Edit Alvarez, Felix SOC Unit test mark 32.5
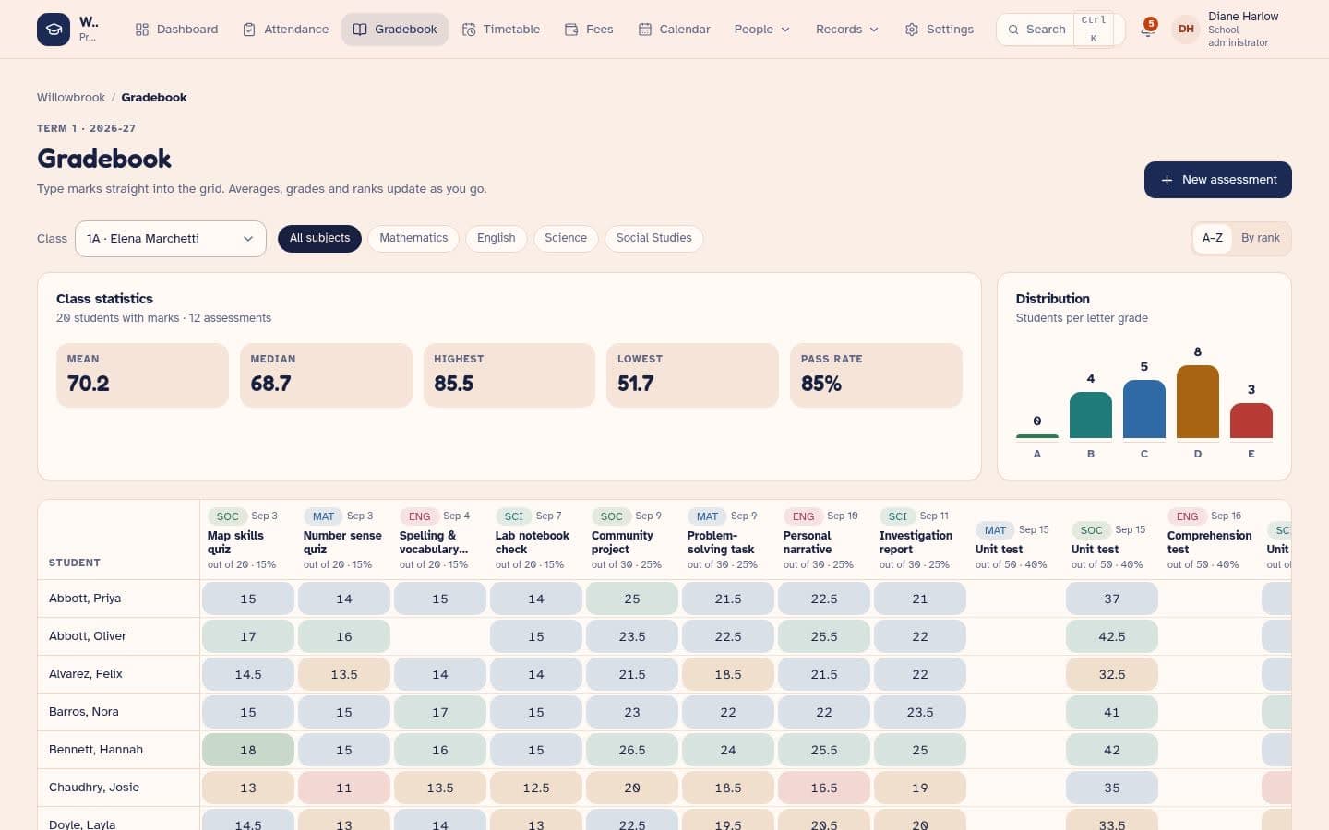Image resolution: width=1329 pixels, height=830 pixels. (1112, 675)
